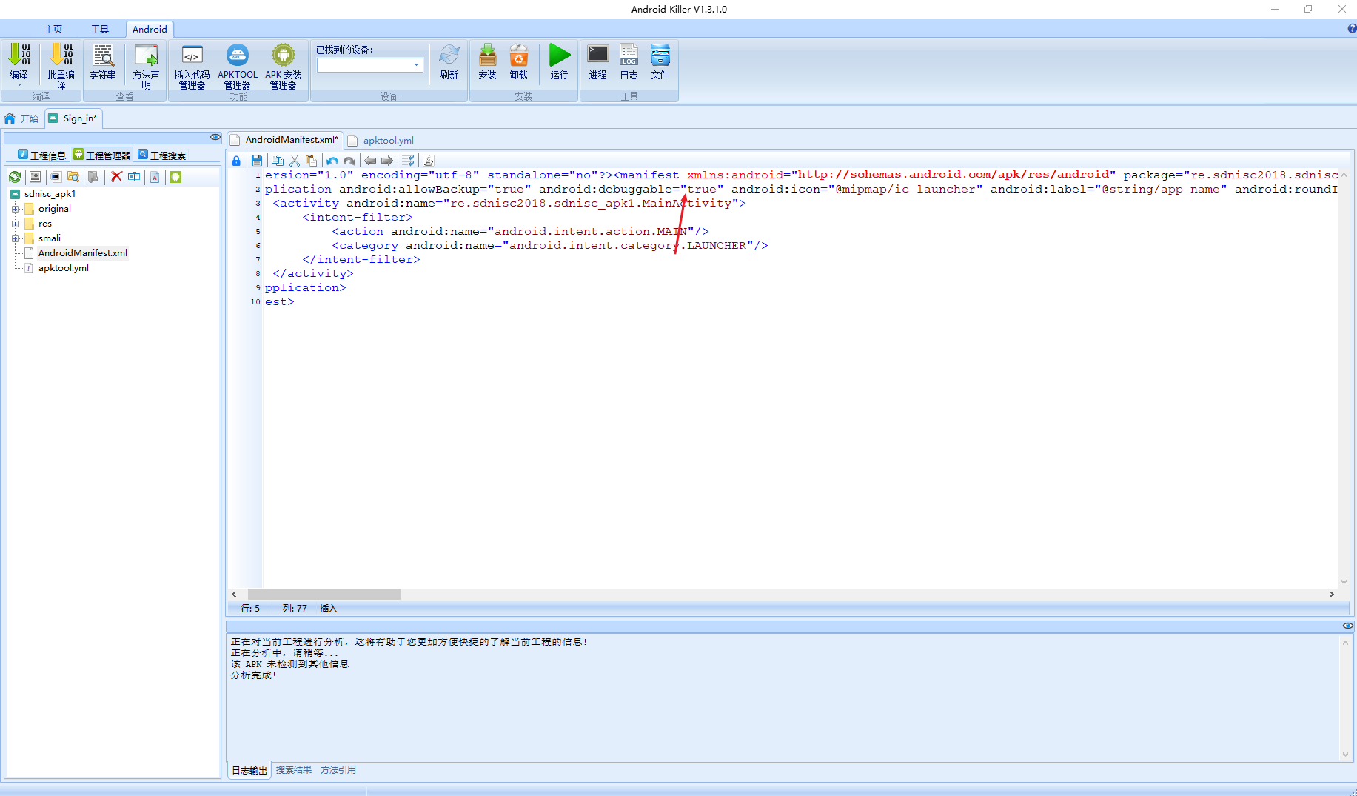
Task: Toggle the eye icon on project panel header
Action: [215, 137]
